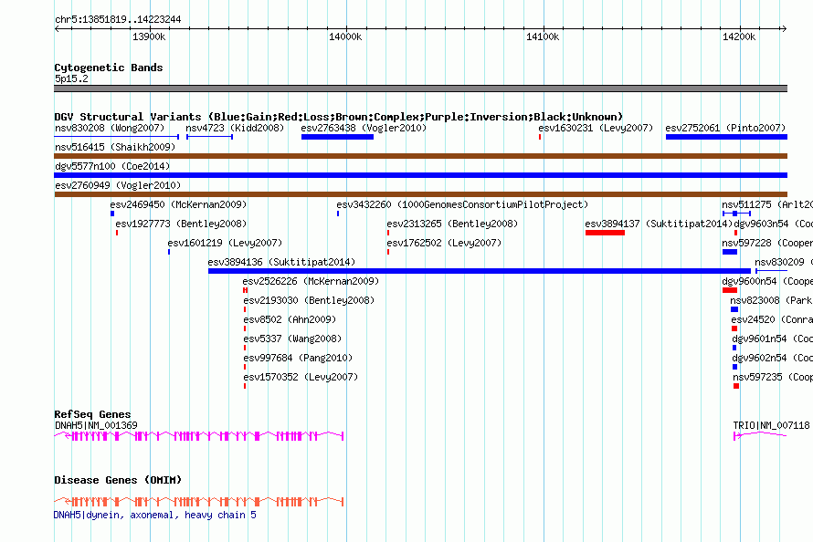Open DNAH5 dynein axonemal heavy chain 5 link

click(155, 515)
